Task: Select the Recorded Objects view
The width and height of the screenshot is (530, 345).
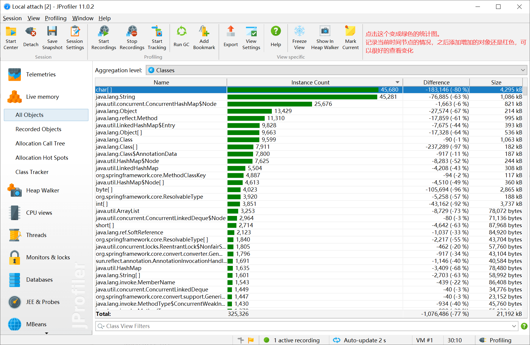Action: (38, 129)
